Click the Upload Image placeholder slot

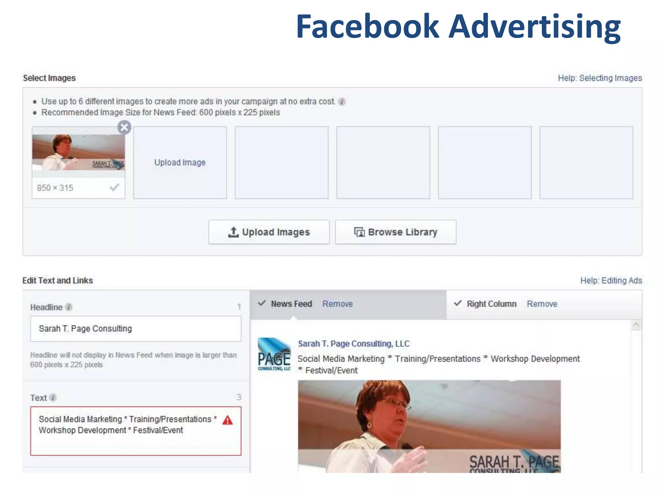[180, 162]
